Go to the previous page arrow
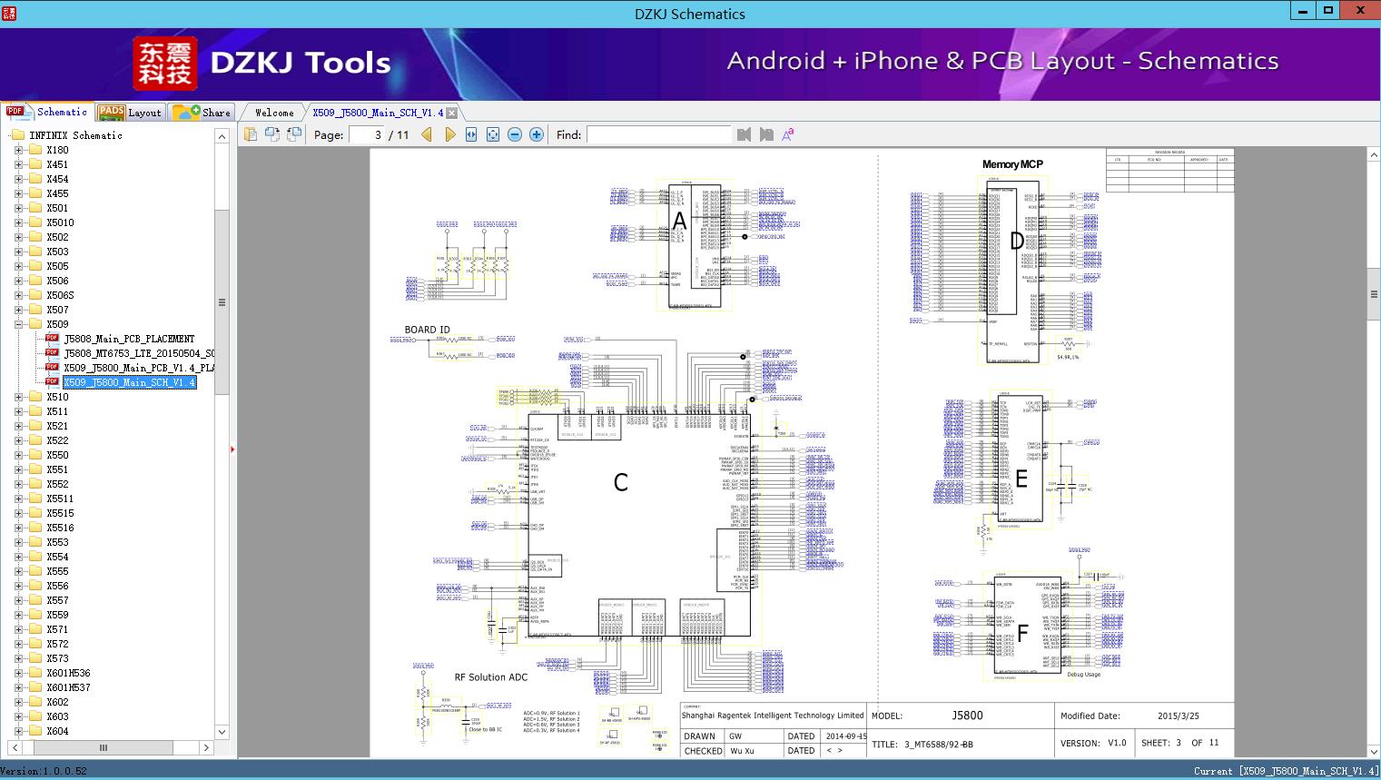The height and width of the screenshot is (780, 1381). 427,134
